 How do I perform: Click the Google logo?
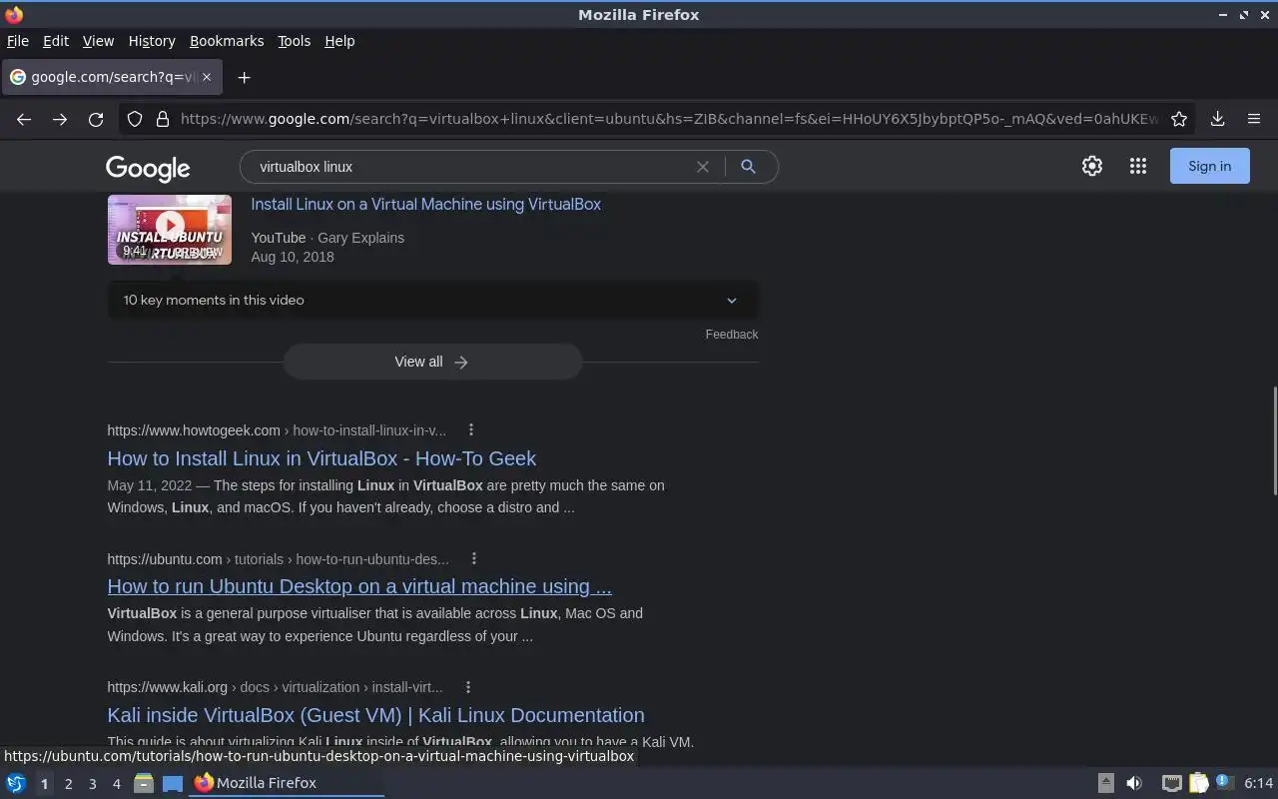pos(148,169)
